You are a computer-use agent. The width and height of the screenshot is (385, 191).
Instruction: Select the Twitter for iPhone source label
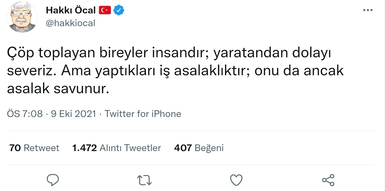tap(143, 114)
